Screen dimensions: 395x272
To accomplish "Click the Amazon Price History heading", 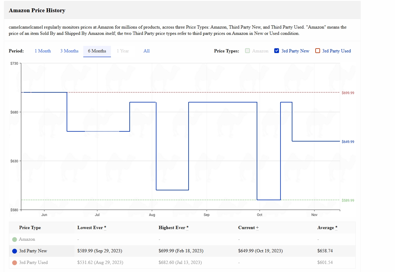I will click(37, 10).
